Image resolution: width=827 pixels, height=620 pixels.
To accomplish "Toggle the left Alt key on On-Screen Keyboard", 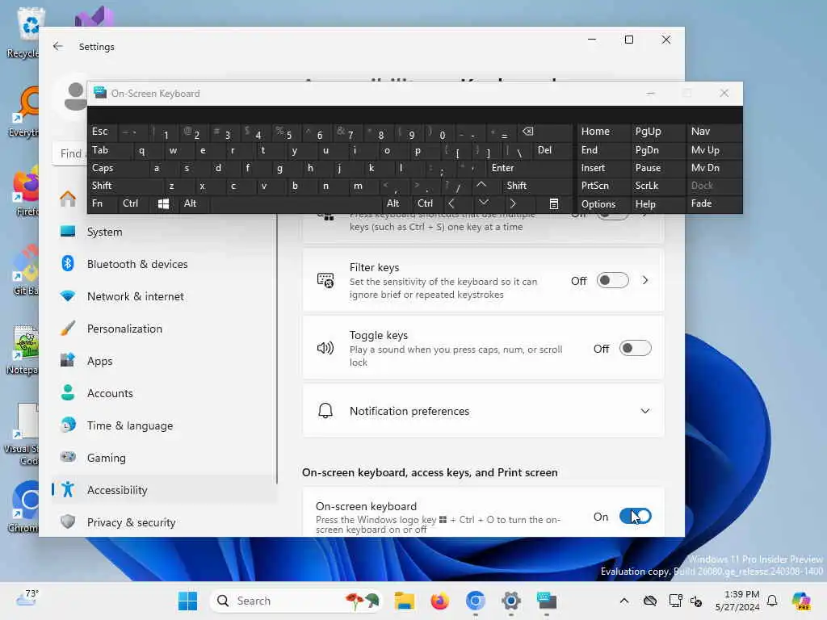I will point(194,204).
